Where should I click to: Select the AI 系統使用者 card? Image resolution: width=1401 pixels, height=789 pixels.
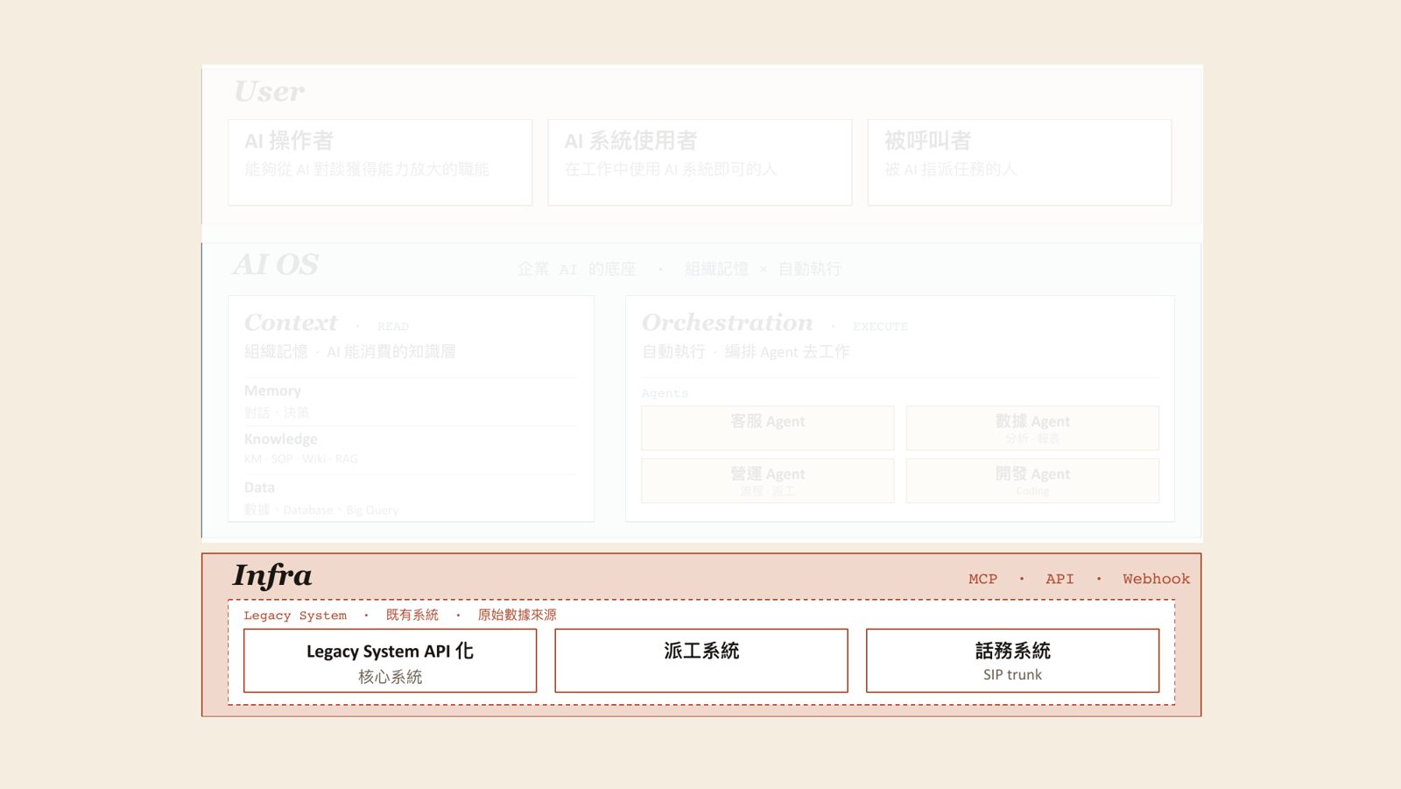pos(700,163)
